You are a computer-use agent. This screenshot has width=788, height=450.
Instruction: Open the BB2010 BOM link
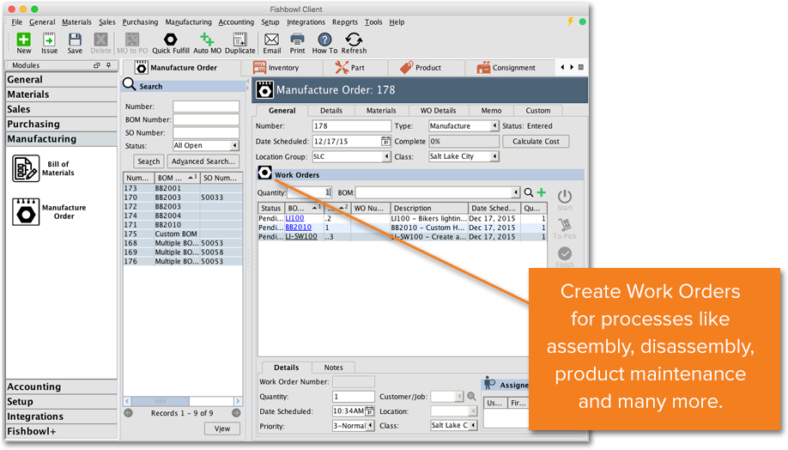299,228
